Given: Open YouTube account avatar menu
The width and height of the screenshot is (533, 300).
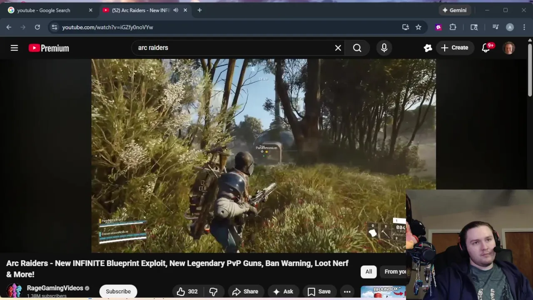Looking at the screenshot, I should [509, 48].
